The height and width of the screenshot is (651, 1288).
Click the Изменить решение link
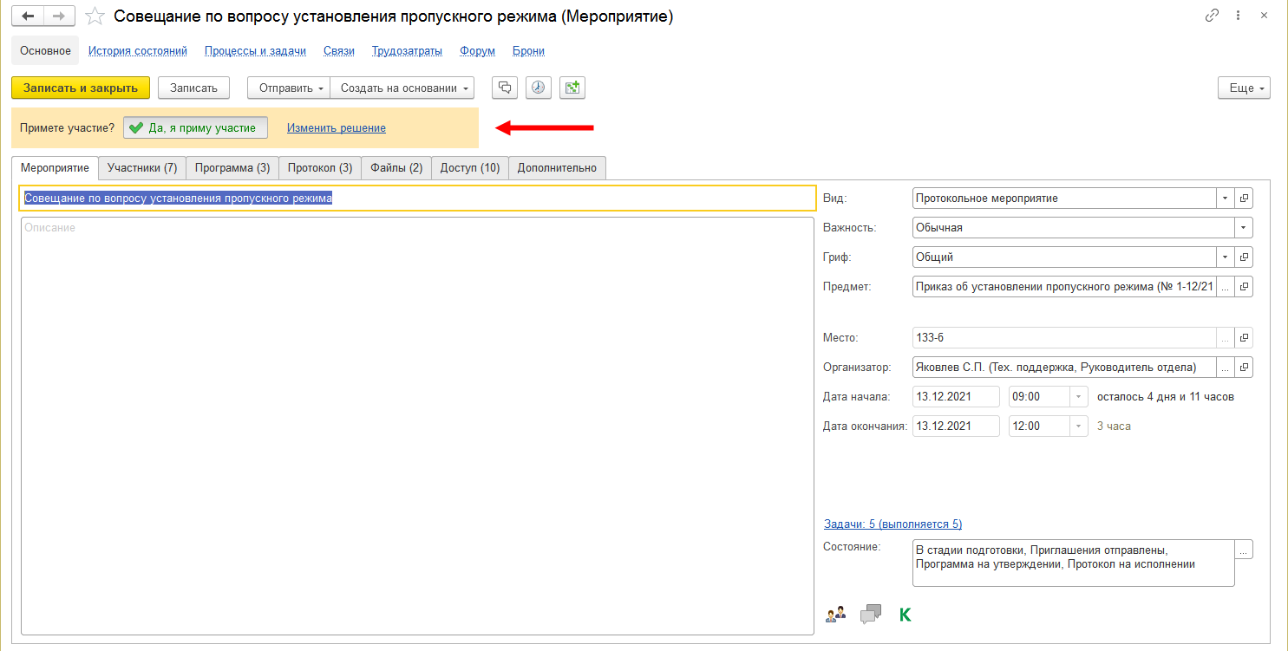[337, 127]
